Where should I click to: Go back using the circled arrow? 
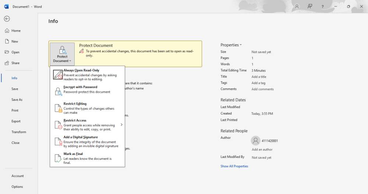[x=7, y=19]
